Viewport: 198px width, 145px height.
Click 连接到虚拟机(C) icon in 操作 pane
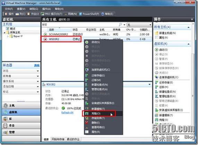pyautogui.click(x=156, y=77)
